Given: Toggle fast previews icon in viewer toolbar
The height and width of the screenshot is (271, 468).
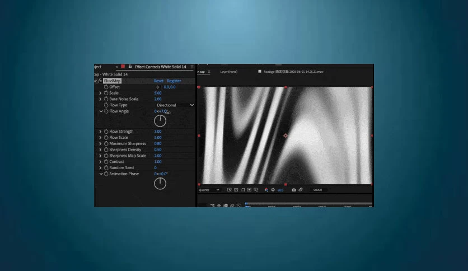Looking at the screenshot, I should (x=229, y=190).
